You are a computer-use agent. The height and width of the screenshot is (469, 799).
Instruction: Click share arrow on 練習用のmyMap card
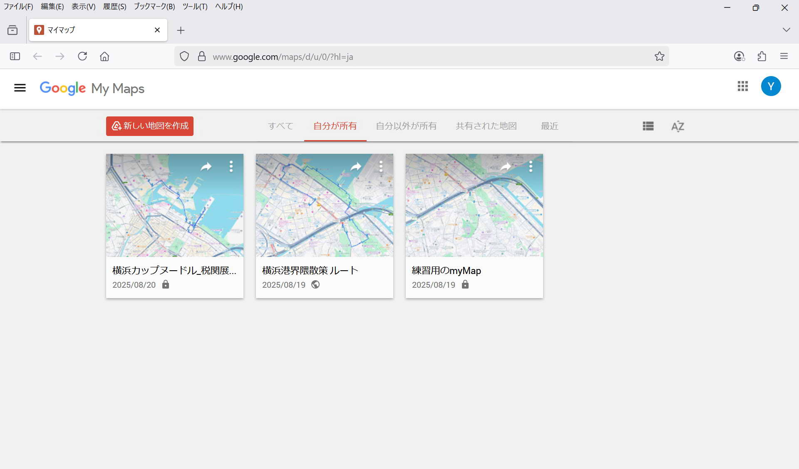[x=506, y=167]
